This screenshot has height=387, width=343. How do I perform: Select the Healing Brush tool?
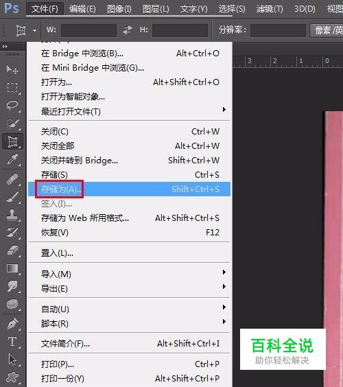pos(12,179)
